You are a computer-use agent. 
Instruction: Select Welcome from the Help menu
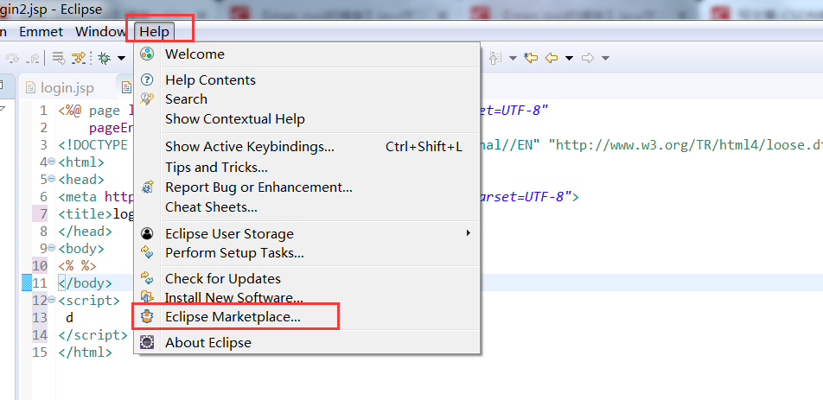point(307,54)
